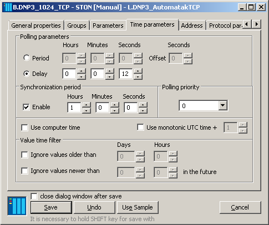Click the Use Sample button
The width and height of the screenshot is (269, 225).
pyautogui.click(x=138, y=207)
